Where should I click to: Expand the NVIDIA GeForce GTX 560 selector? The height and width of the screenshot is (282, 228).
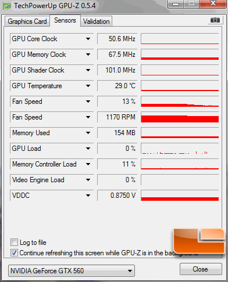(x=72, y=271)
